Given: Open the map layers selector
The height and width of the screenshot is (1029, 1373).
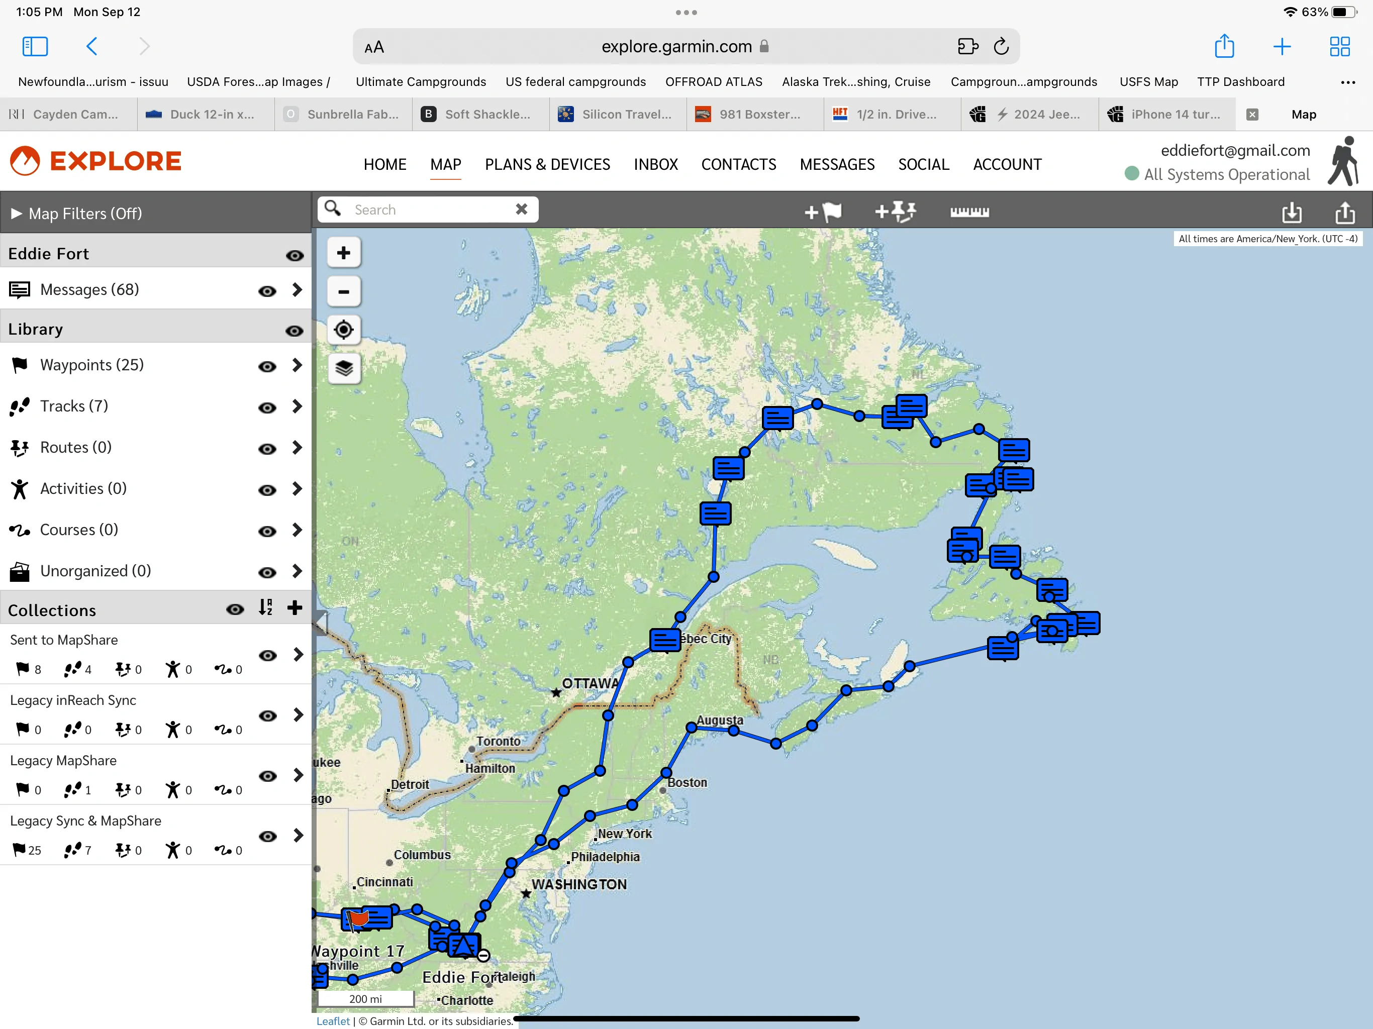Looking at the screenshot, I should tap(343, 368).
